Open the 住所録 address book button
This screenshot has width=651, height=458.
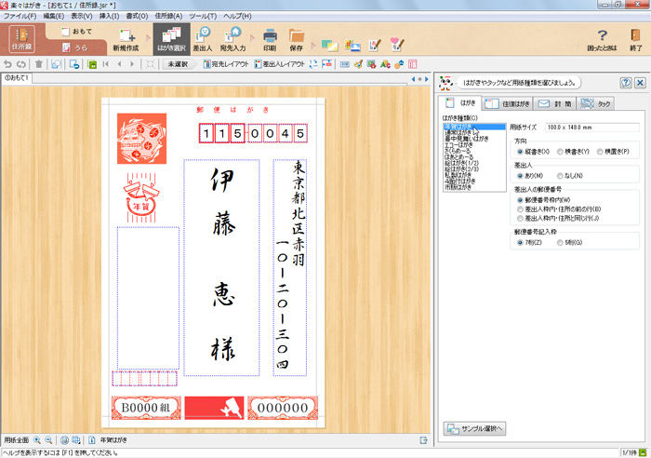click(x=21, y=38)
